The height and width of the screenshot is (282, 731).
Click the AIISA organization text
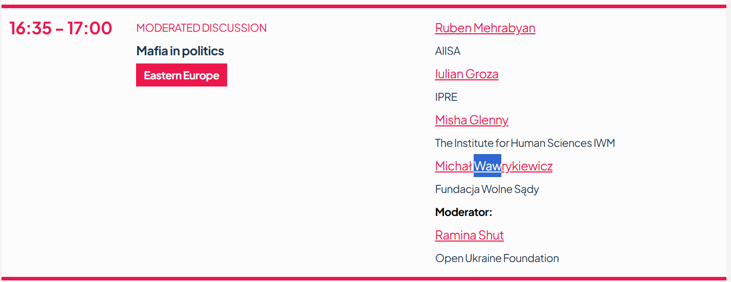tap(448, 51)
